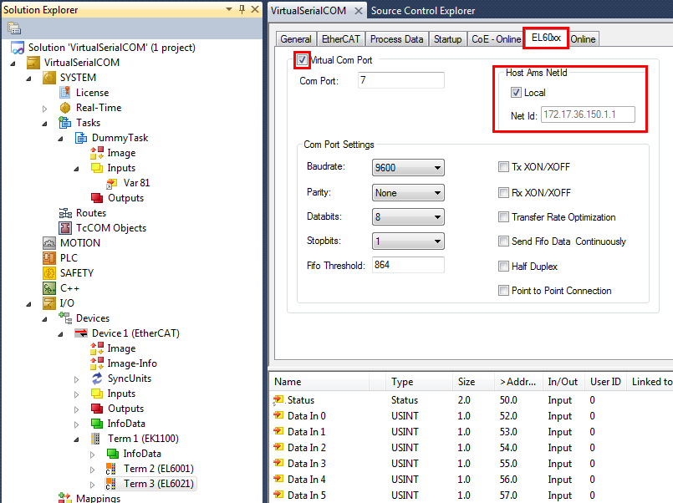Switch to the Online tab
Screen dimensions: 673x503
click(583, 39)
